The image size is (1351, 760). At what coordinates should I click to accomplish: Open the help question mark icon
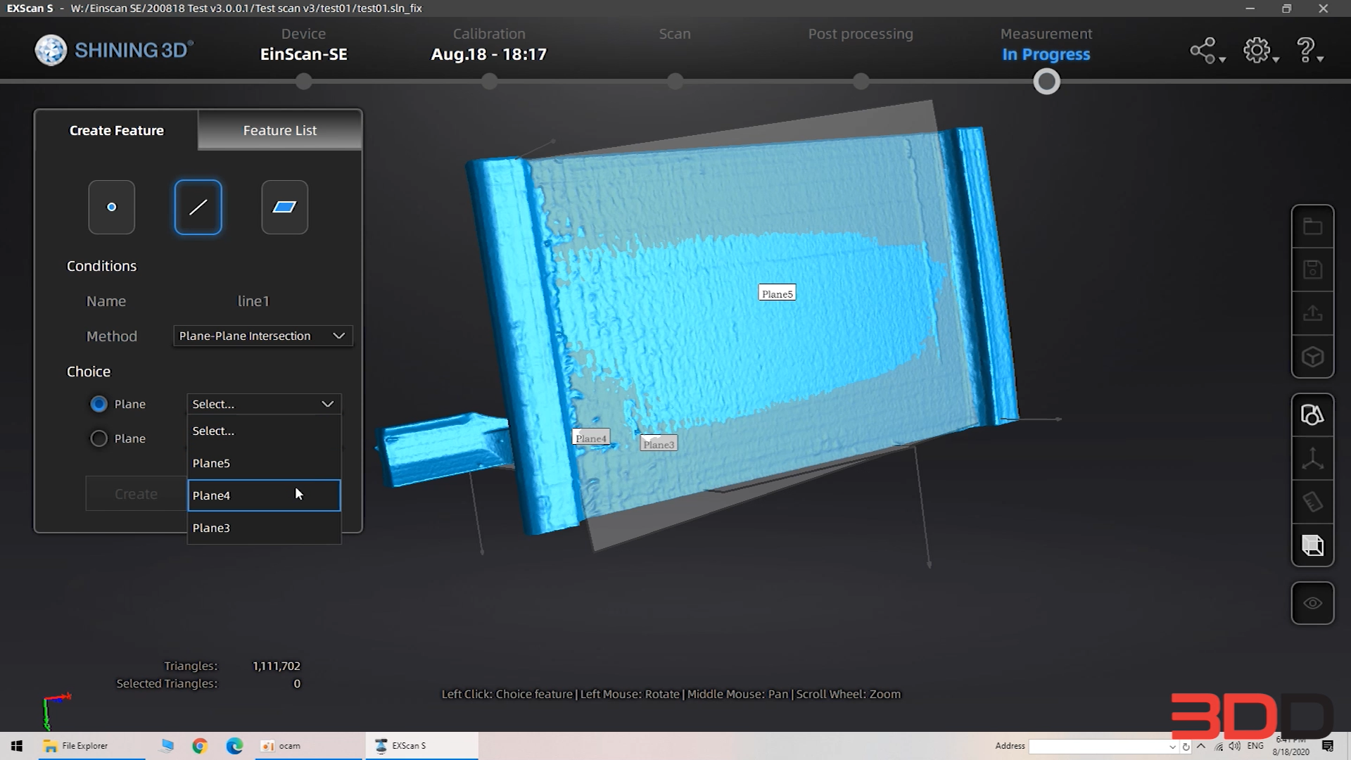1306,51
